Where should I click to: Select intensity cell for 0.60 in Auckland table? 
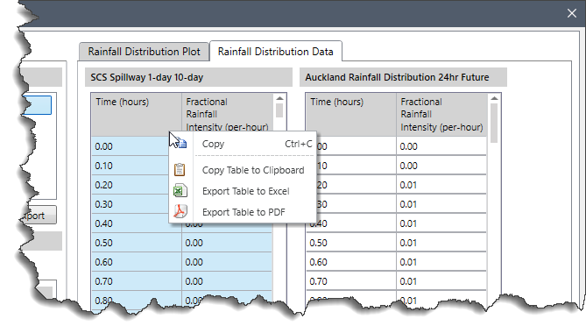(x=441, y=262)
